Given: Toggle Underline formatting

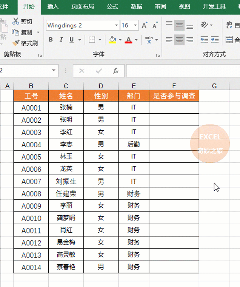Looking at the screenshot, I should [72, 40].
